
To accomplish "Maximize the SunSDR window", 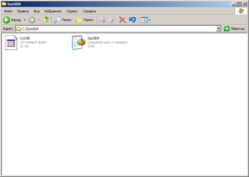I will click(239, 4).
